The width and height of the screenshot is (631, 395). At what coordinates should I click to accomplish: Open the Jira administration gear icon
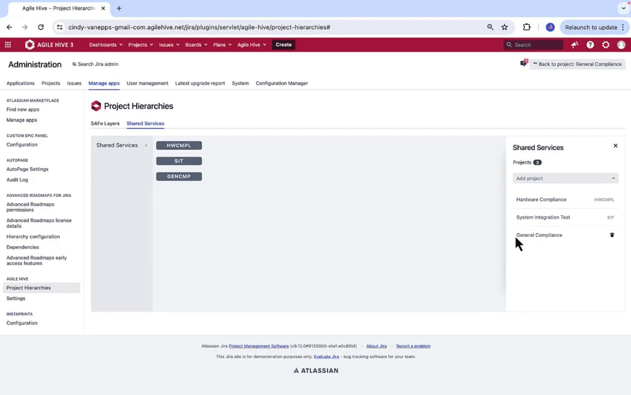tap(606, 45)
